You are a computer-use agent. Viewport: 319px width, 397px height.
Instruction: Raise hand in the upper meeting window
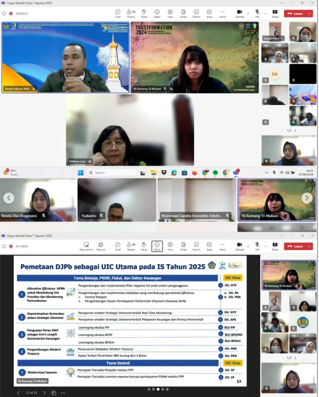144,14
